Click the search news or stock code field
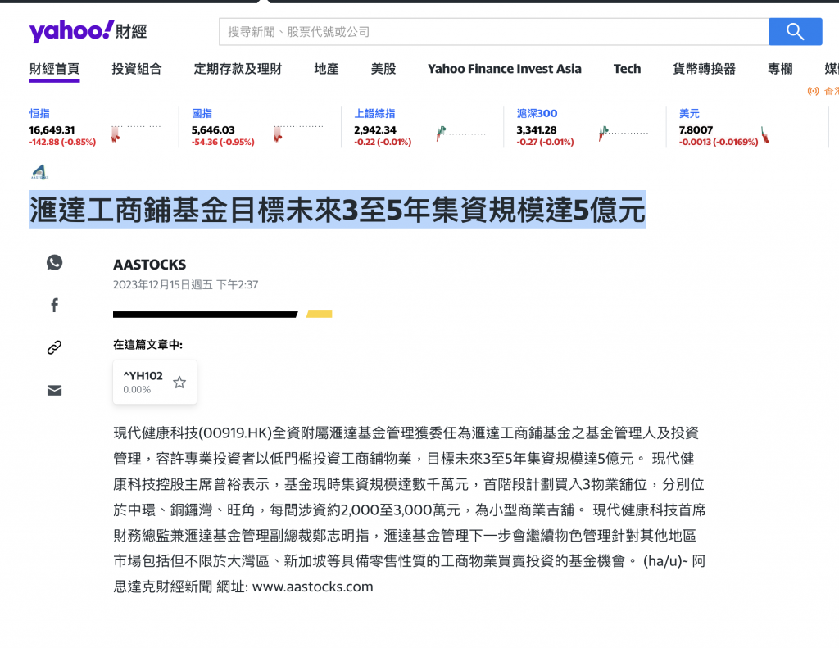 pyautogui.click(x=493, y=32)
